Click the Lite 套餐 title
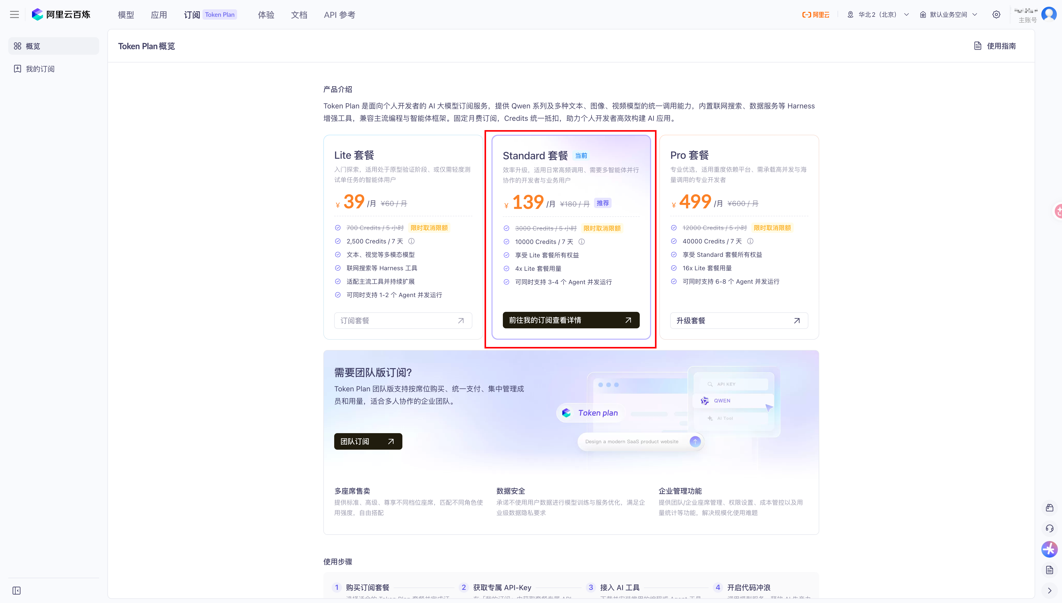Viewport: 1062px width, 603px height. [354, 155]
